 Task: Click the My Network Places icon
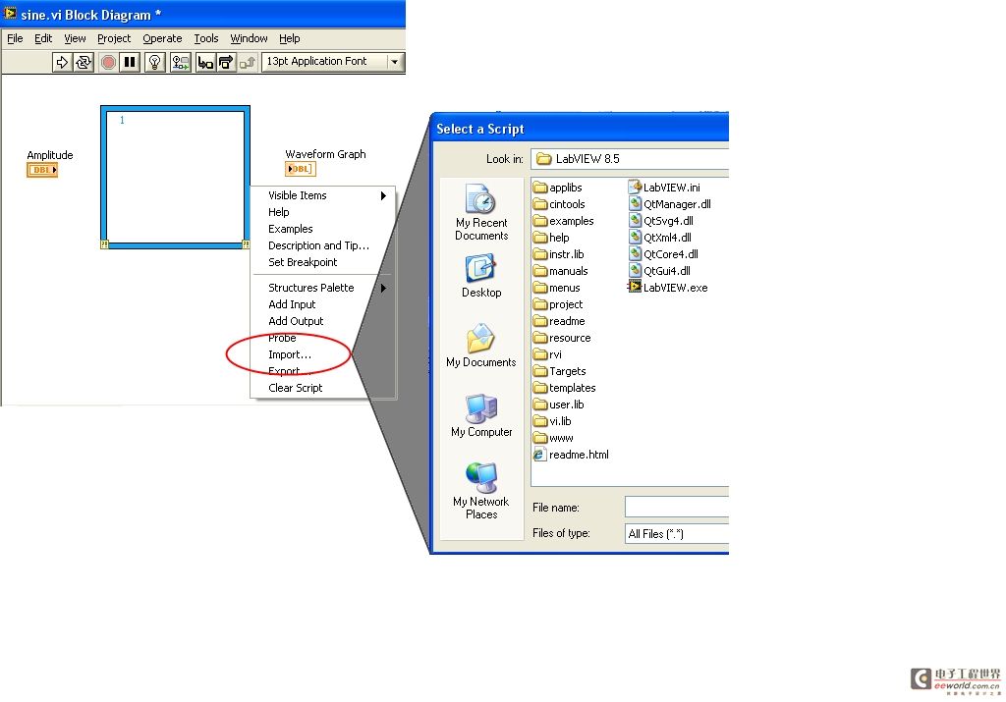pos(481,491)
